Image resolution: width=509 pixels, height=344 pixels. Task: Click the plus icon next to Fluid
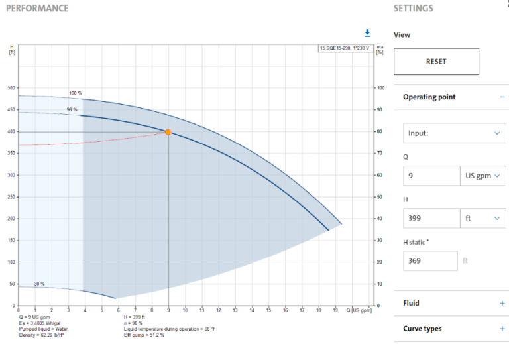pyautogui.click(x=500, y=303)
